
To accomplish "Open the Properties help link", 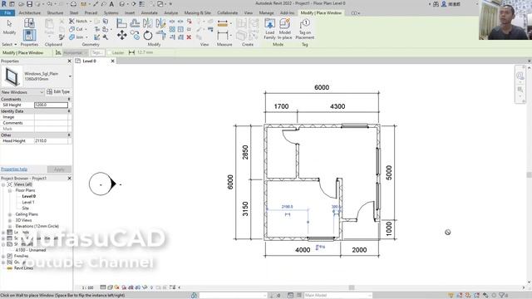I will (14, 169).
